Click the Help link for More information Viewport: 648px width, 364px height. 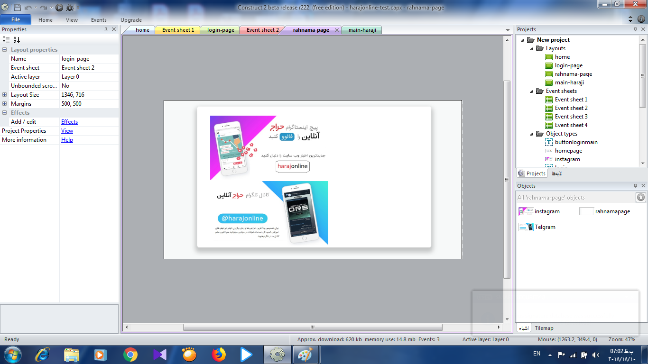click(67, 140)
